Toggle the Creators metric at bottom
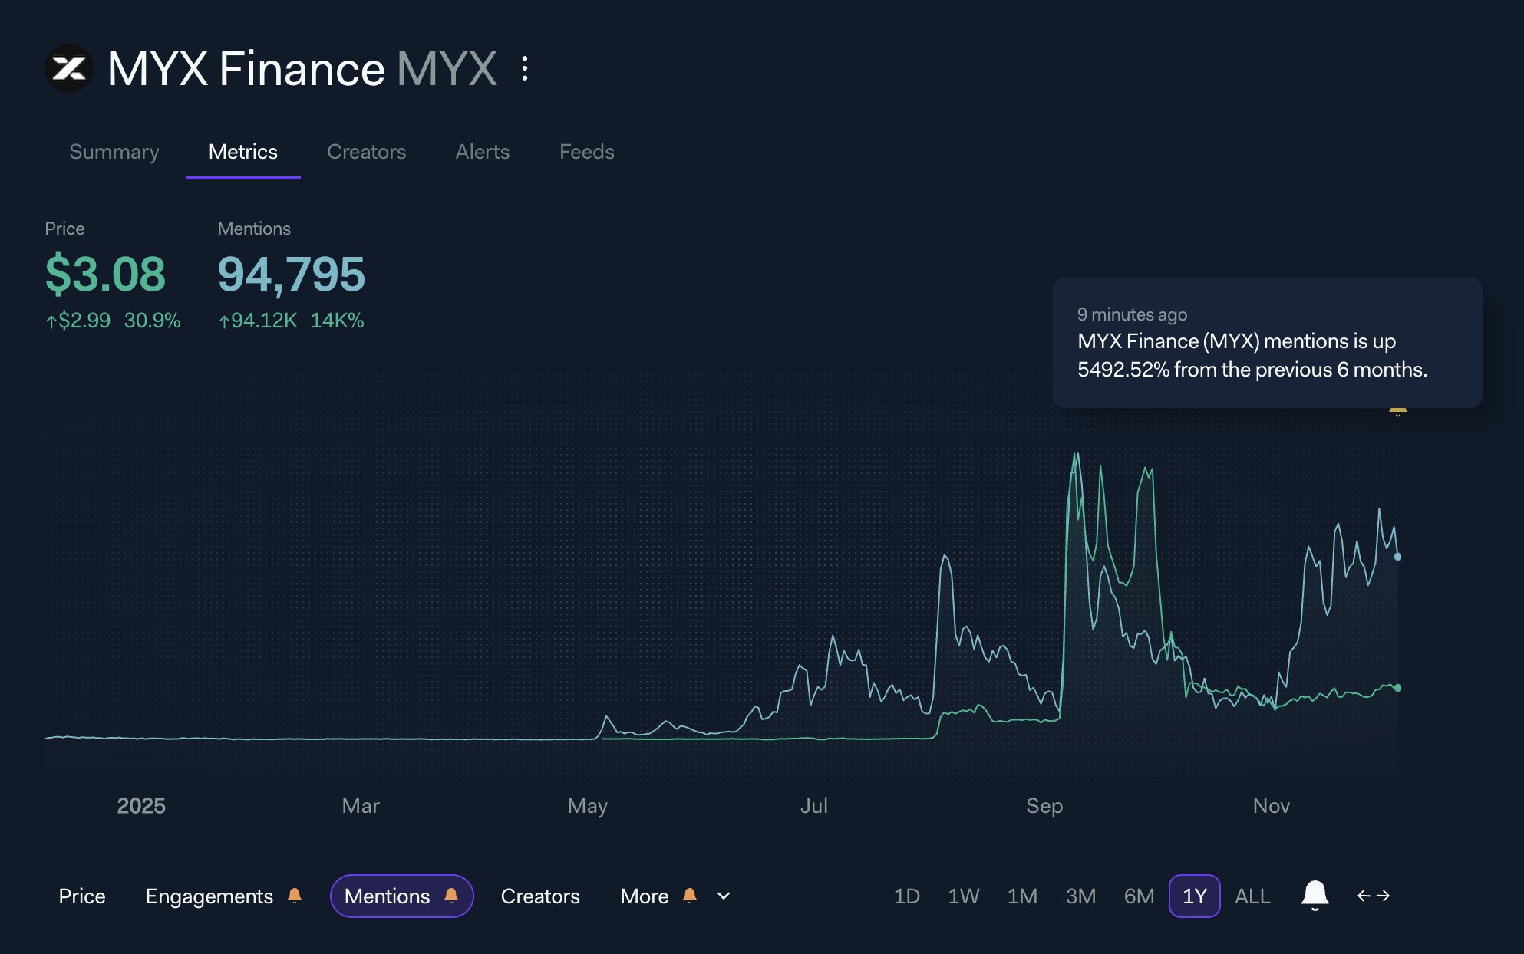The image size is (1524, 954). click(x=540, y=896)
